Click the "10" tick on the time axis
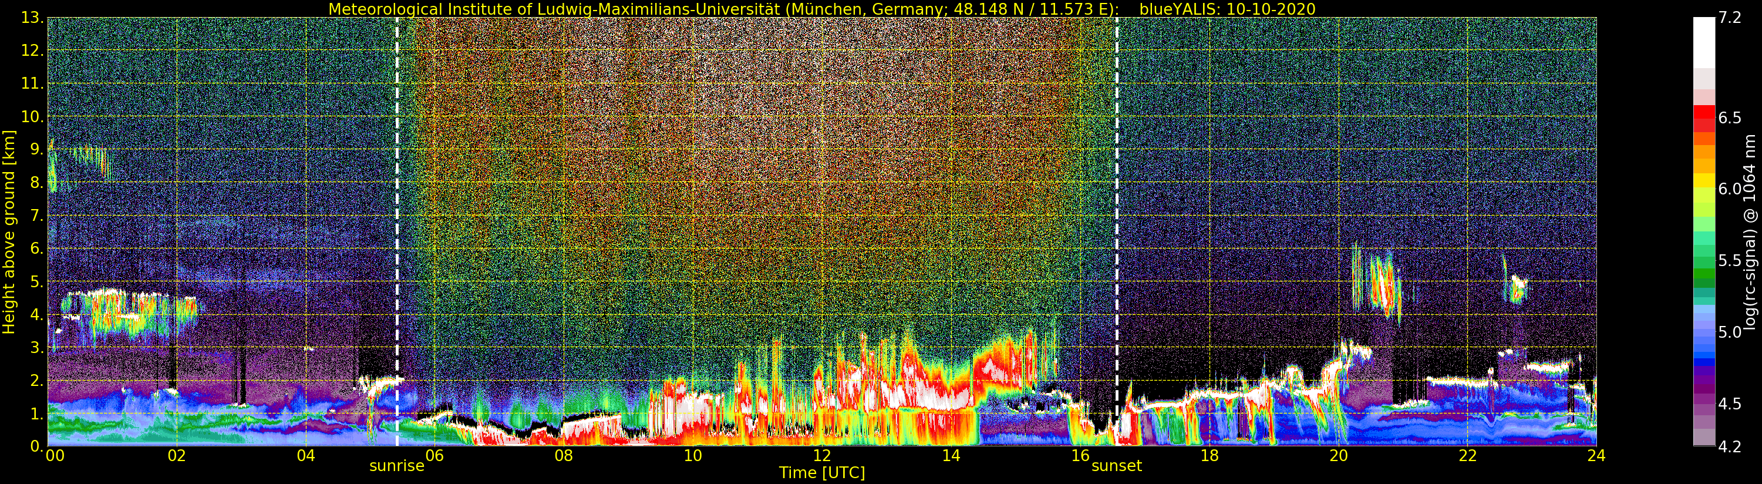This screenshot has height=484, width=1762. pos(693,456)
